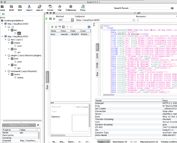Click the update parameters from URL icon
The height and width of the screenshot is (143, 177).
pos(60,27)
